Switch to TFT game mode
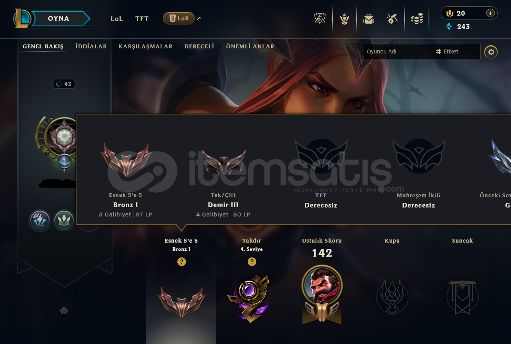511x344 pixels. click(142, 19)
